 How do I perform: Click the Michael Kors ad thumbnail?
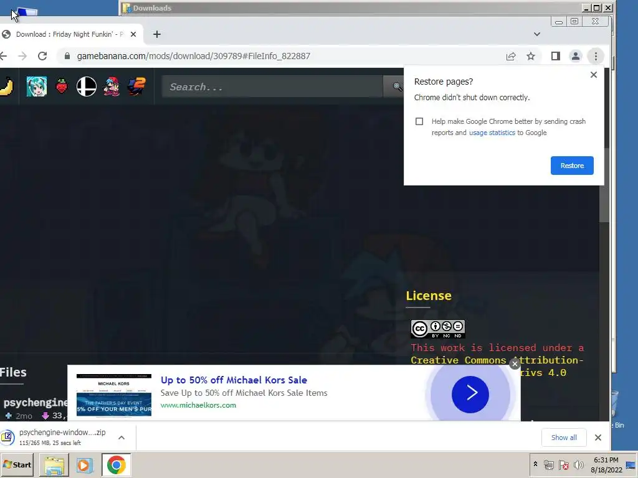[114, 395]
